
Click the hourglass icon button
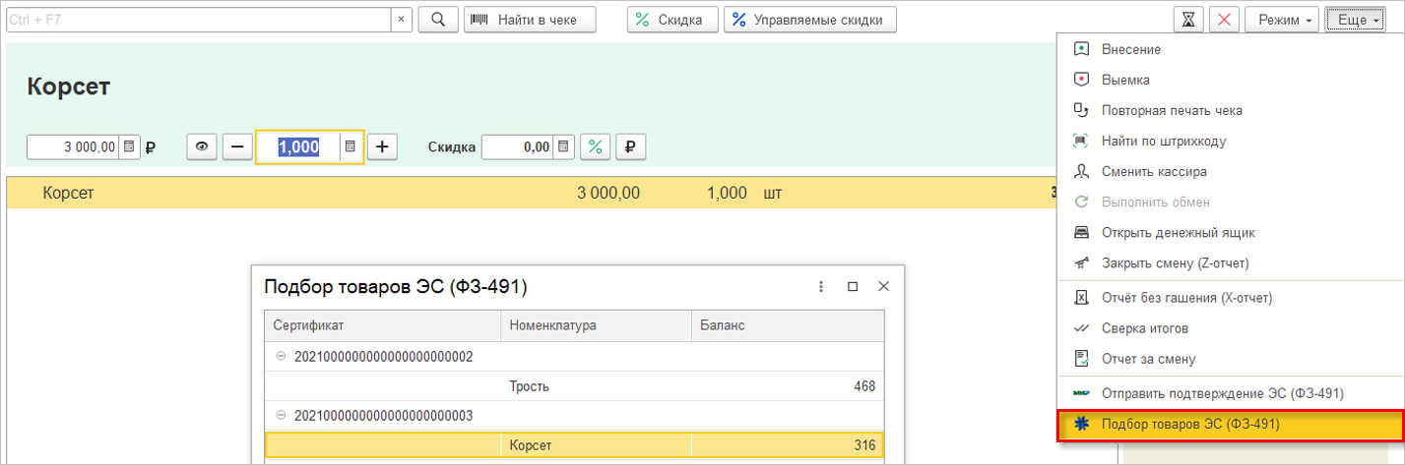1188,20
